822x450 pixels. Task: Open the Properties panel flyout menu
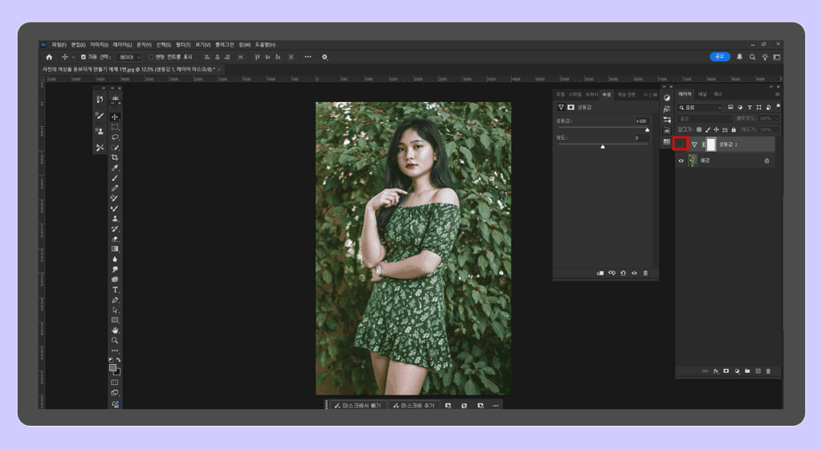655,95
